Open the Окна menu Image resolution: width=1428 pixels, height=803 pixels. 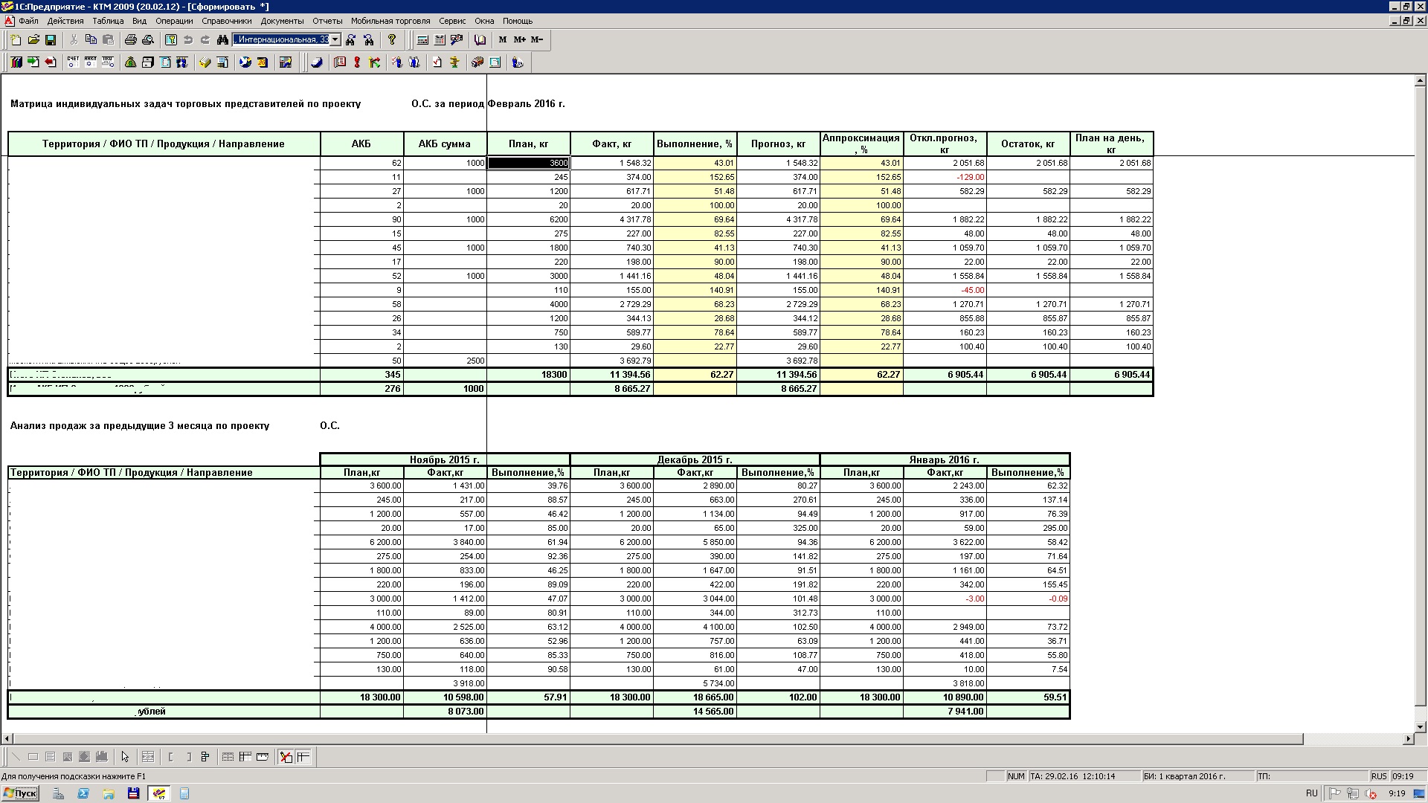[484, 21]
